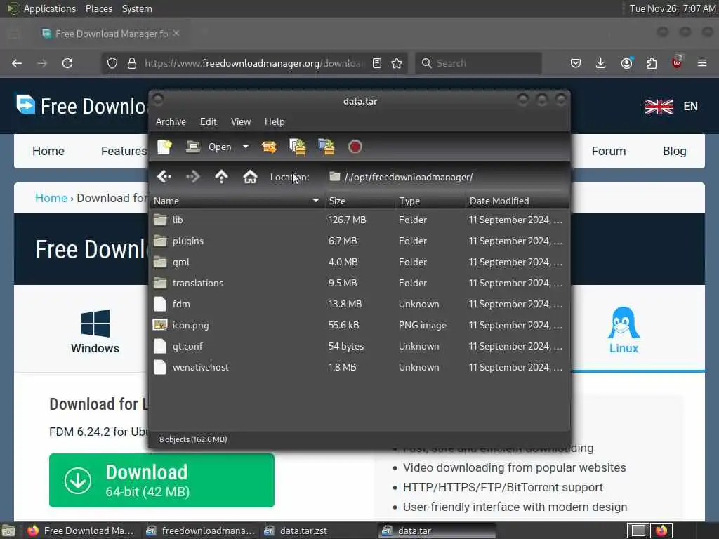The height and width of the screenshot is (539, 719).
Task: Click Blog in website navigation
Action: (675, 152)
